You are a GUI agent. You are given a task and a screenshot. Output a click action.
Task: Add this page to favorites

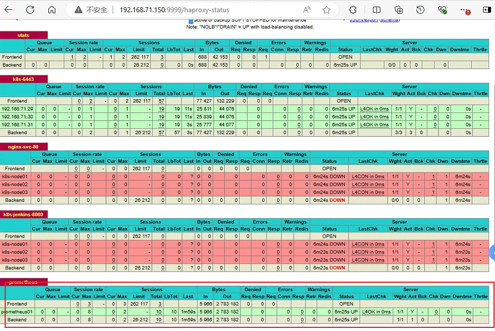[327, 10]
